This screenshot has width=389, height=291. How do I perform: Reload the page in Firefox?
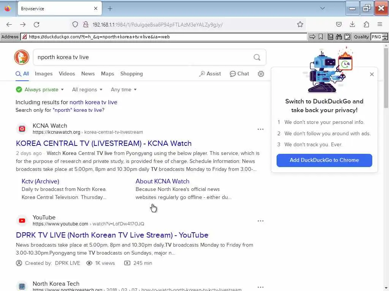coord(36,25)
